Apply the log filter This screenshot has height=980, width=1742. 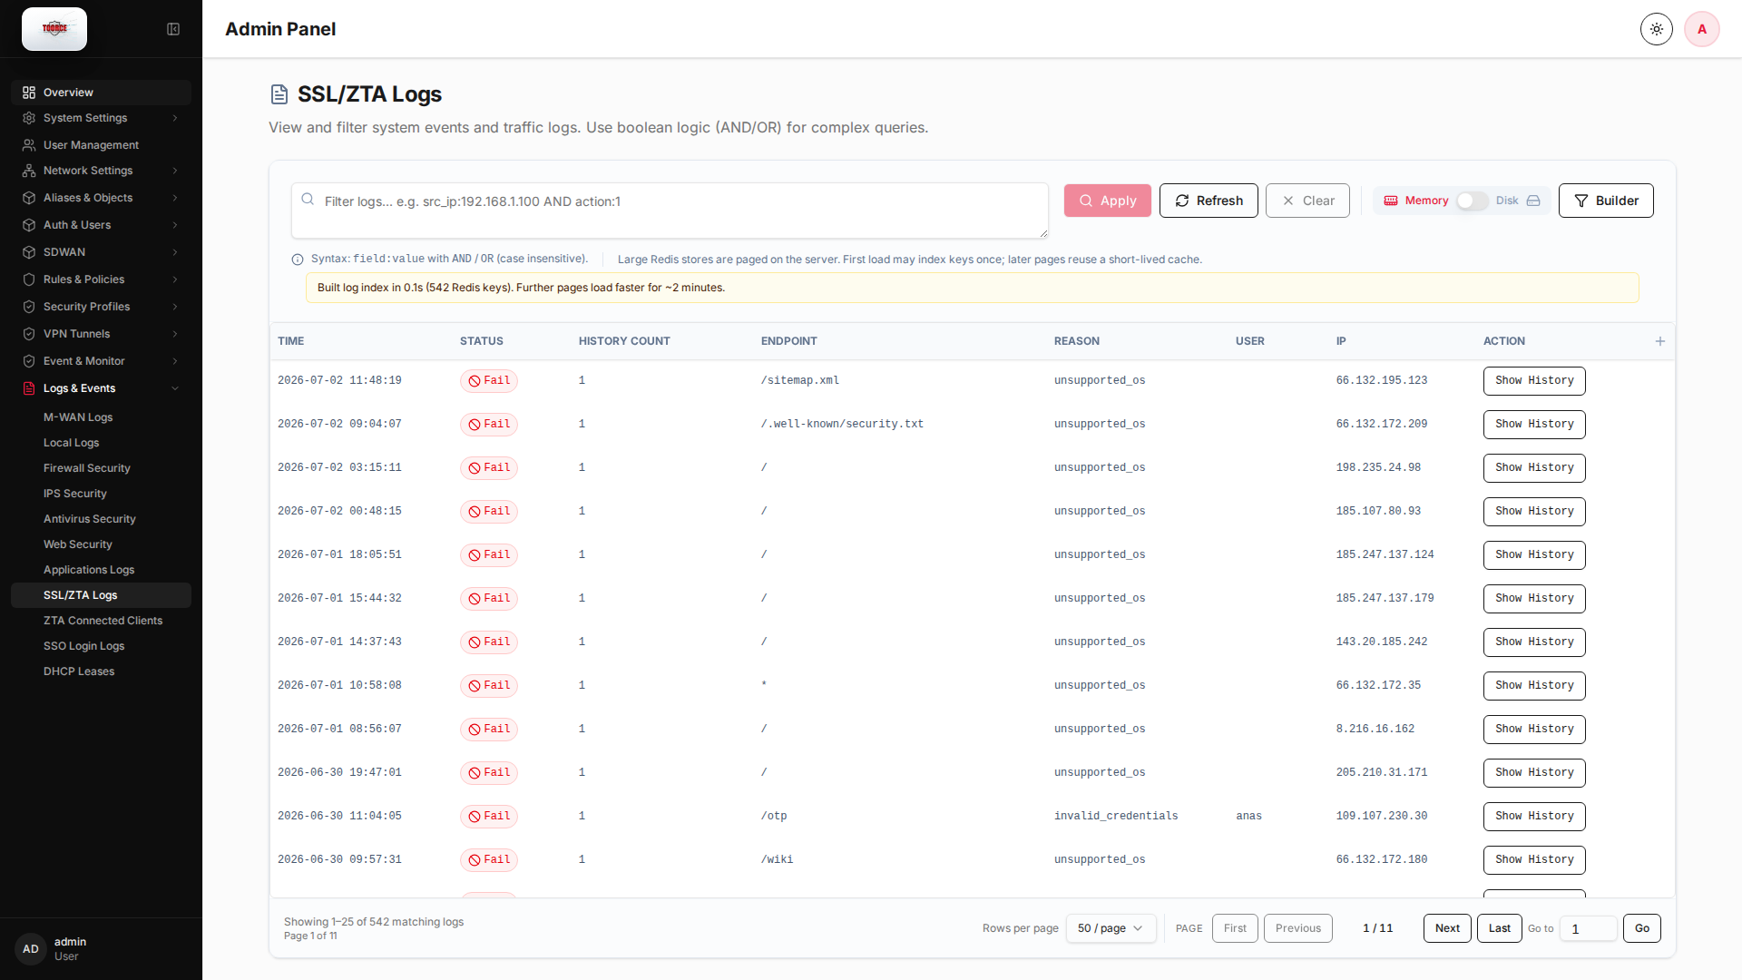1107,201
